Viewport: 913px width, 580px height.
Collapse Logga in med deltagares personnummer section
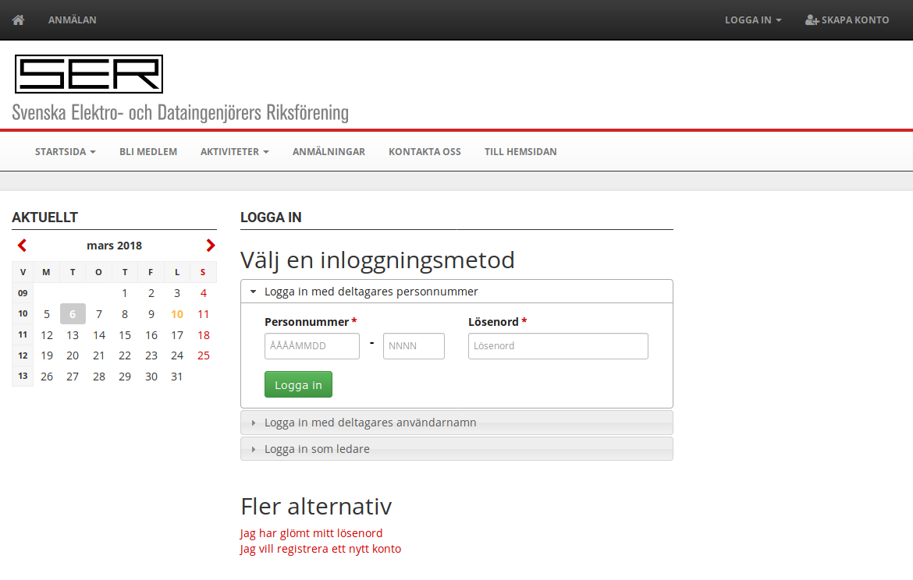click(x=456, y=292)
